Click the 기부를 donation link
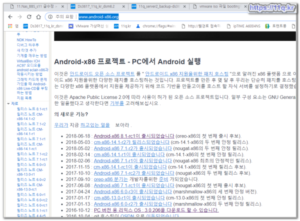Viewport: 300px width, 221px height. click(117, 103)
